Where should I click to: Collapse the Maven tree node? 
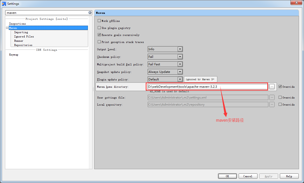(7, 28)
